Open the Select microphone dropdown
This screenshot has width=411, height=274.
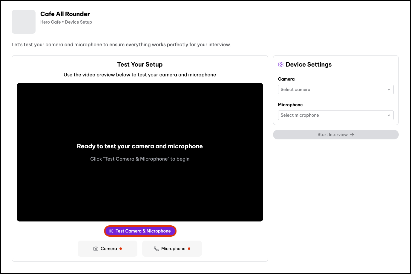pos(335,115)
